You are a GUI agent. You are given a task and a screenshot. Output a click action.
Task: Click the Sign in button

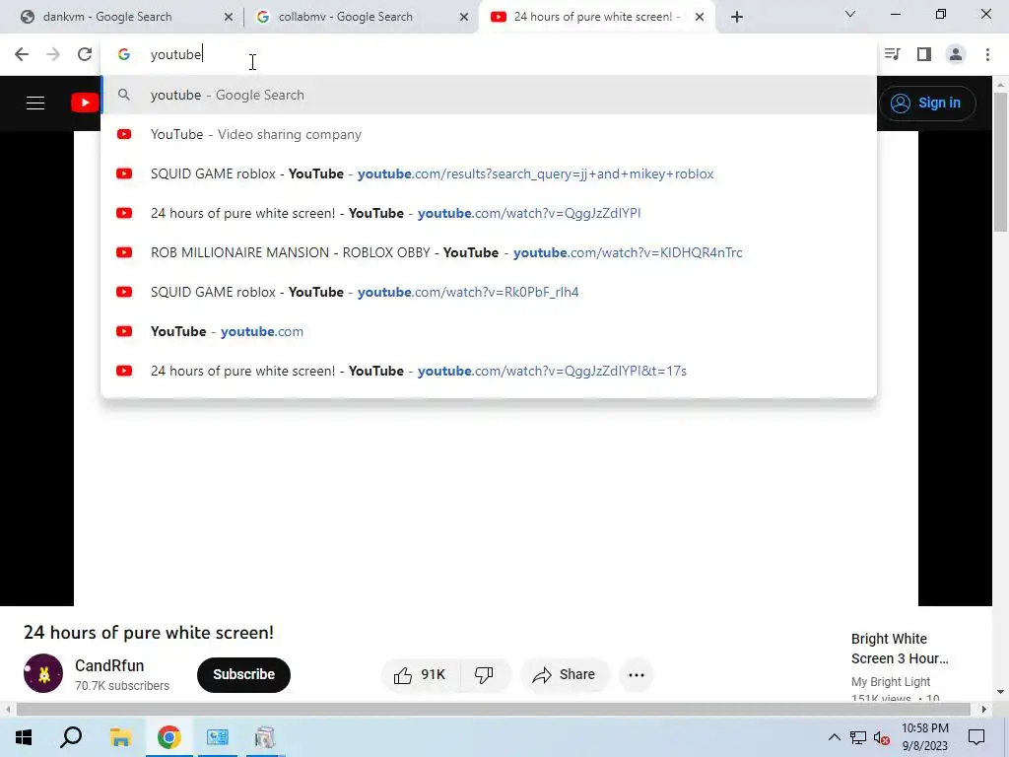coord(927,103)
